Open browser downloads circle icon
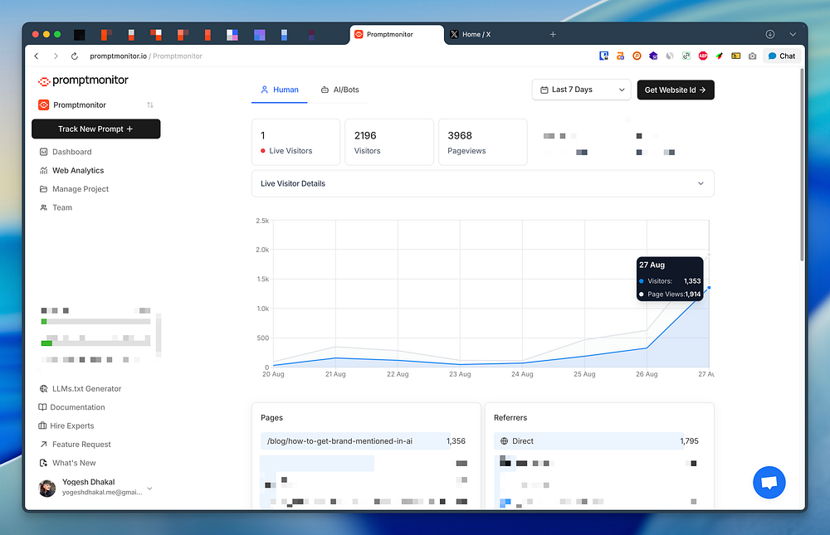This screenshot has height=535, width=830. 770,34
